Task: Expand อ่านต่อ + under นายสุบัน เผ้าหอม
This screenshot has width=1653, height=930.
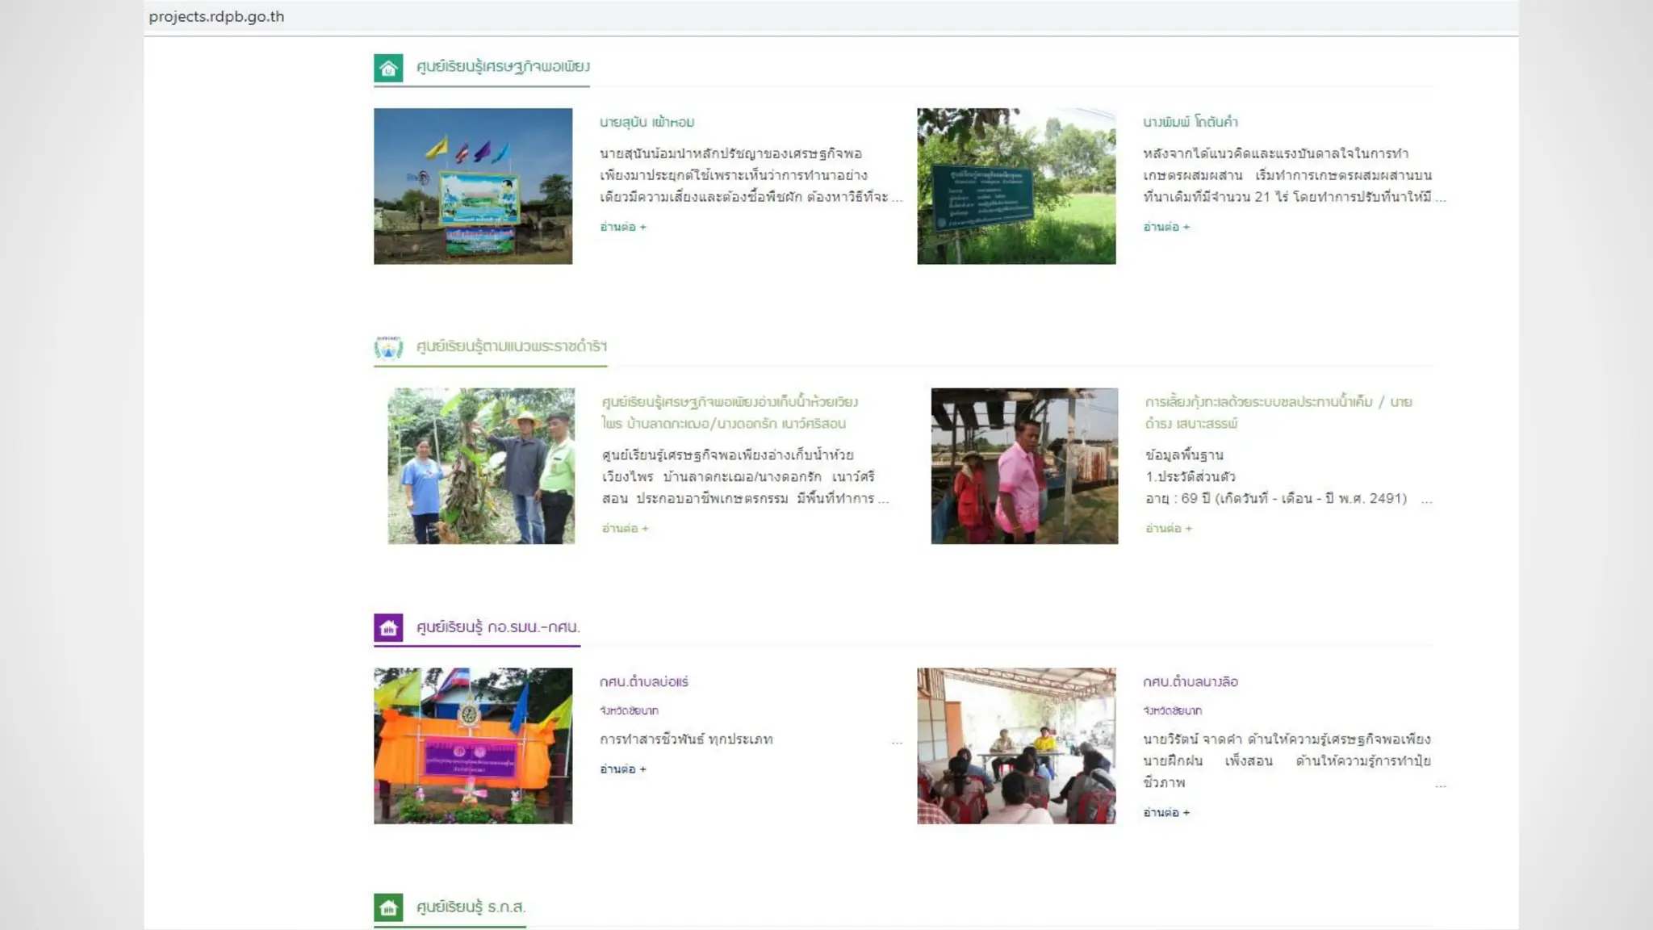Action: [x=622, y=227]
